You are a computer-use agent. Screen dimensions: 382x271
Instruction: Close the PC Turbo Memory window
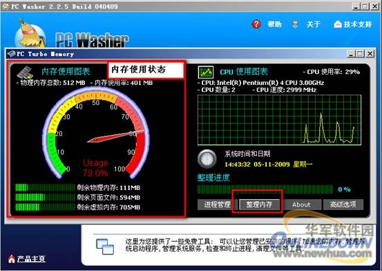[370, 54]
